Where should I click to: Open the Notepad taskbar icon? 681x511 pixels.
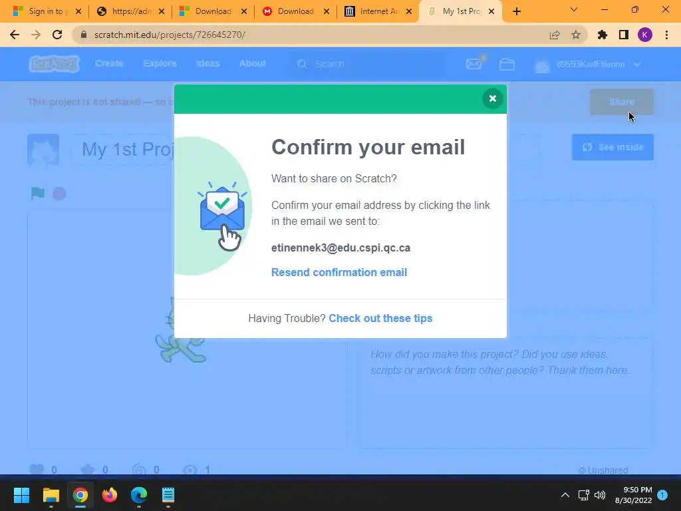(x=168, y=495)
